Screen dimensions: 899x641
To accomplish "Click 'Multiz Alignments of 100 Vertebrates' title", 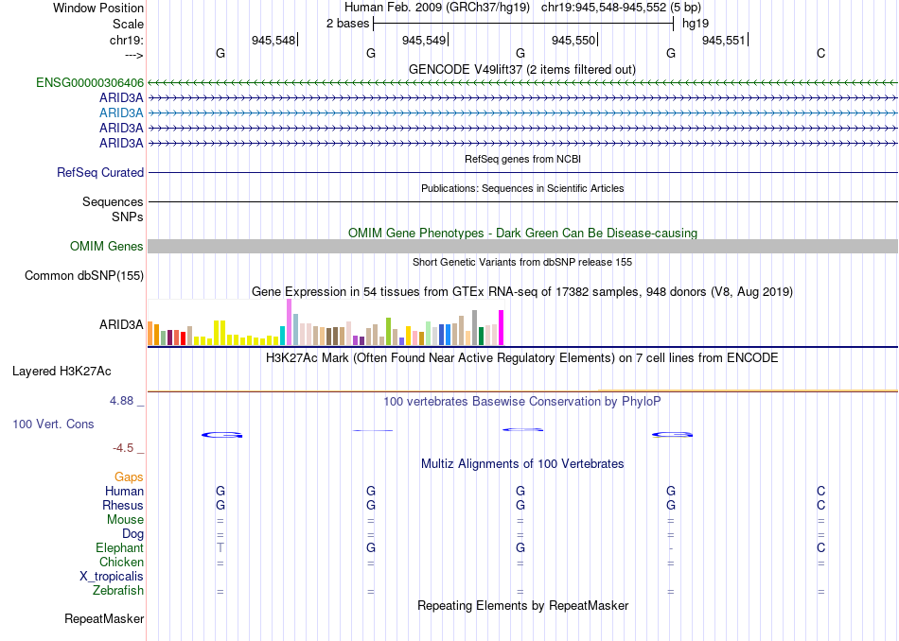I will [x=522, y=464].
